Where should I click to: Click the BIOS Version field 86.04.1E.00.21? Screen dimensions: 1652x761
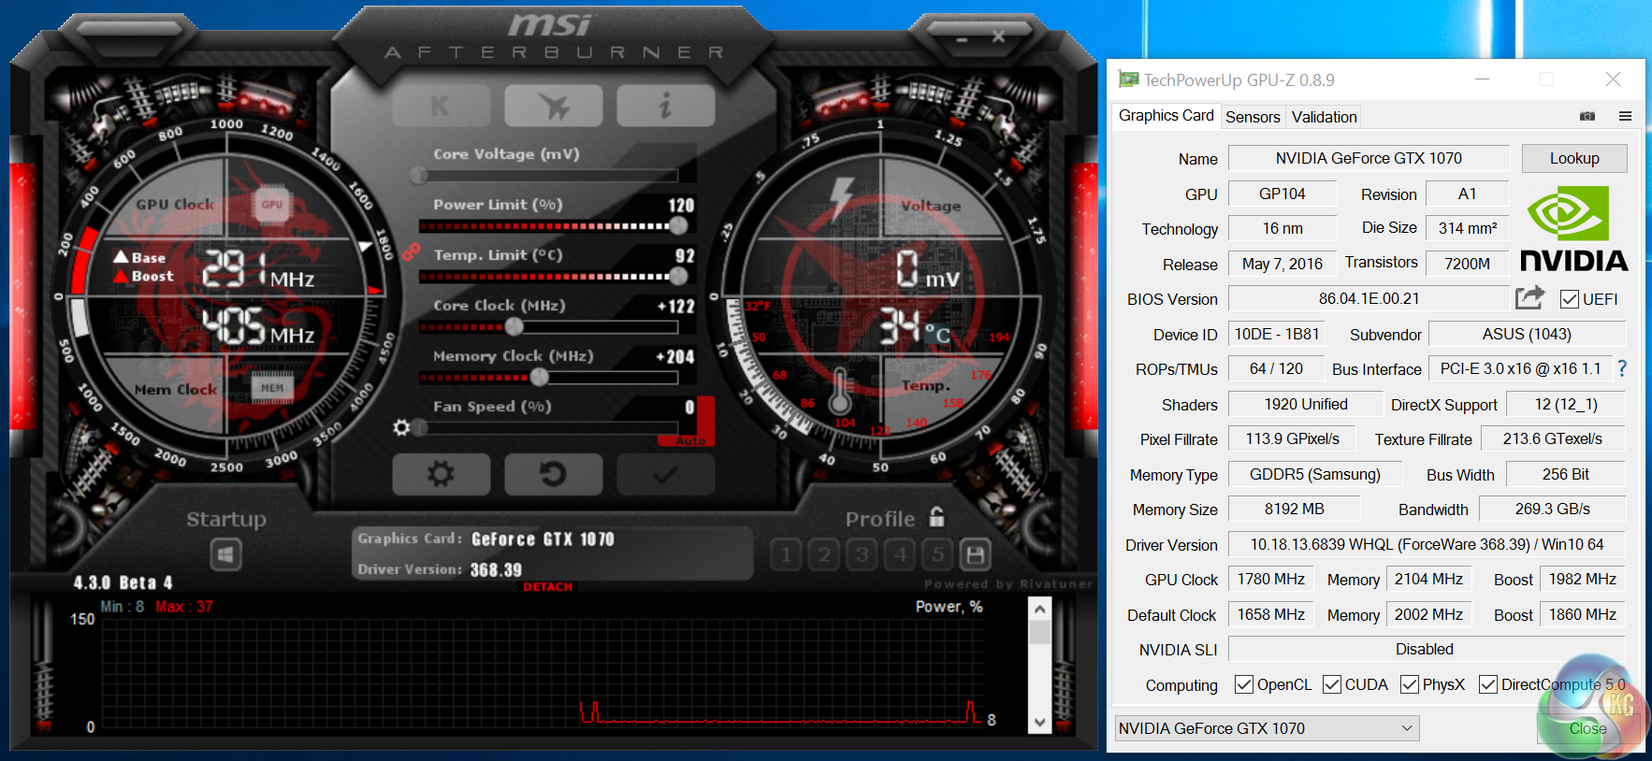[1369, 298]
